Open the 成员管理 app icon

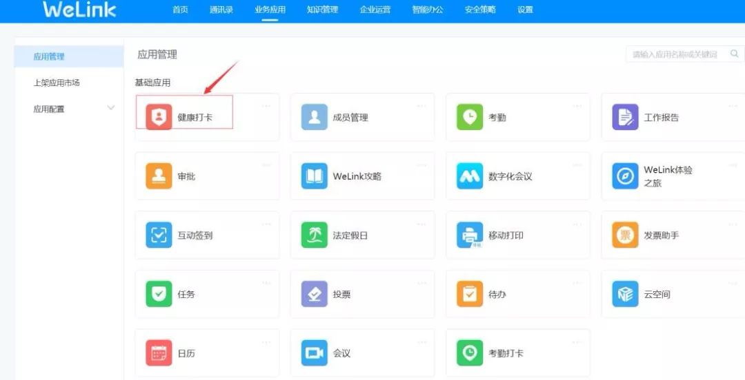click(314, 117)
